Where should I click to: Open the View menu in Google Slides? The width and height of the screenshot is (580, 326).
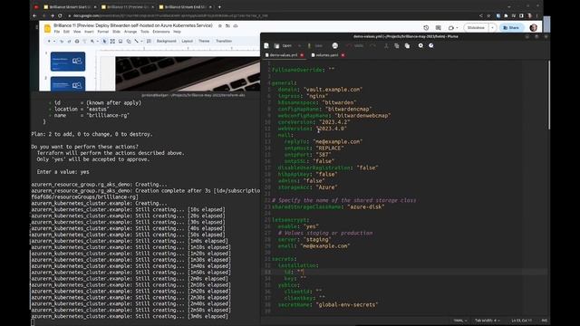click(76, 32)
